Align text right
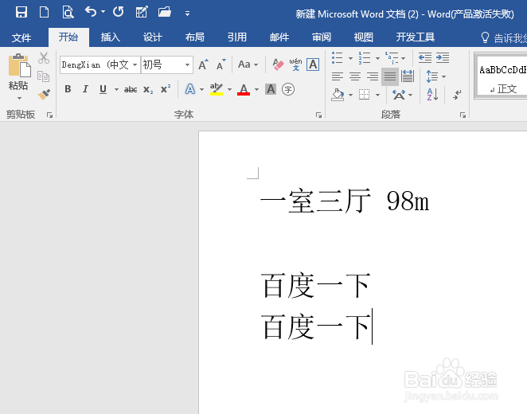The height and width of the screenshot is (414, 527). pos(373,76)
